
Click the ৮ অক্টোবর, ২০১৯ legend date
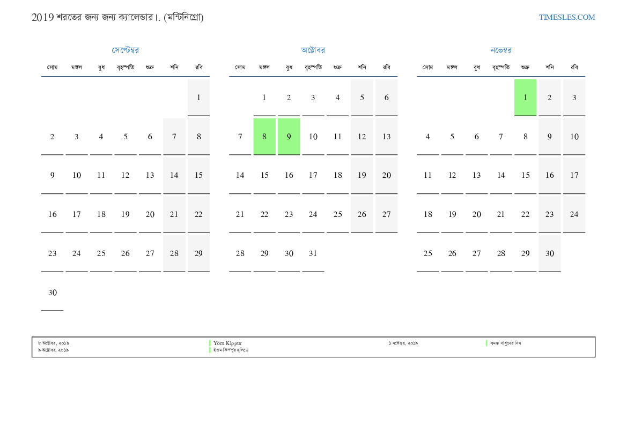(54, 343)
